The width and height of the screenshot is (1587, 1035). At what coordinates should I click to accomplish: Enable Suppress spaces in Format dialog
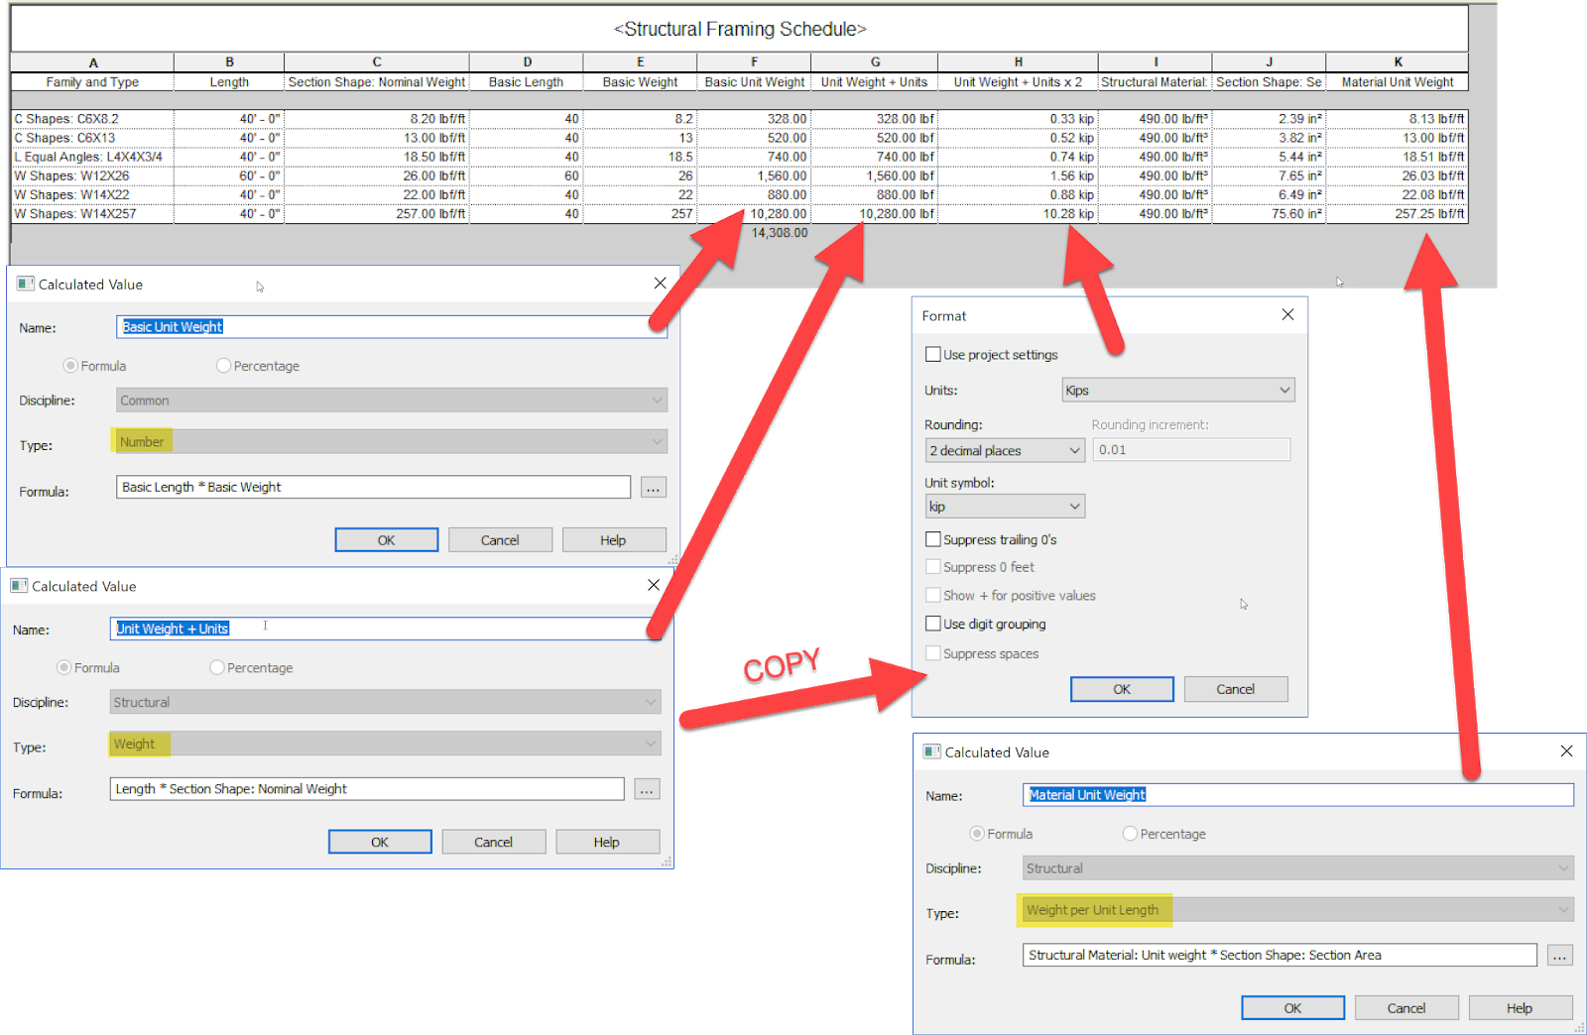click(x=932, y=653)
